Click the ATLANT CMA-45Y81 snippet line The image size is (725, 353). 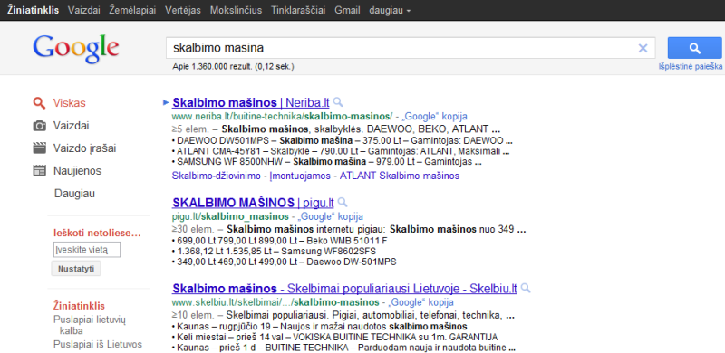(x=341, y=151)
